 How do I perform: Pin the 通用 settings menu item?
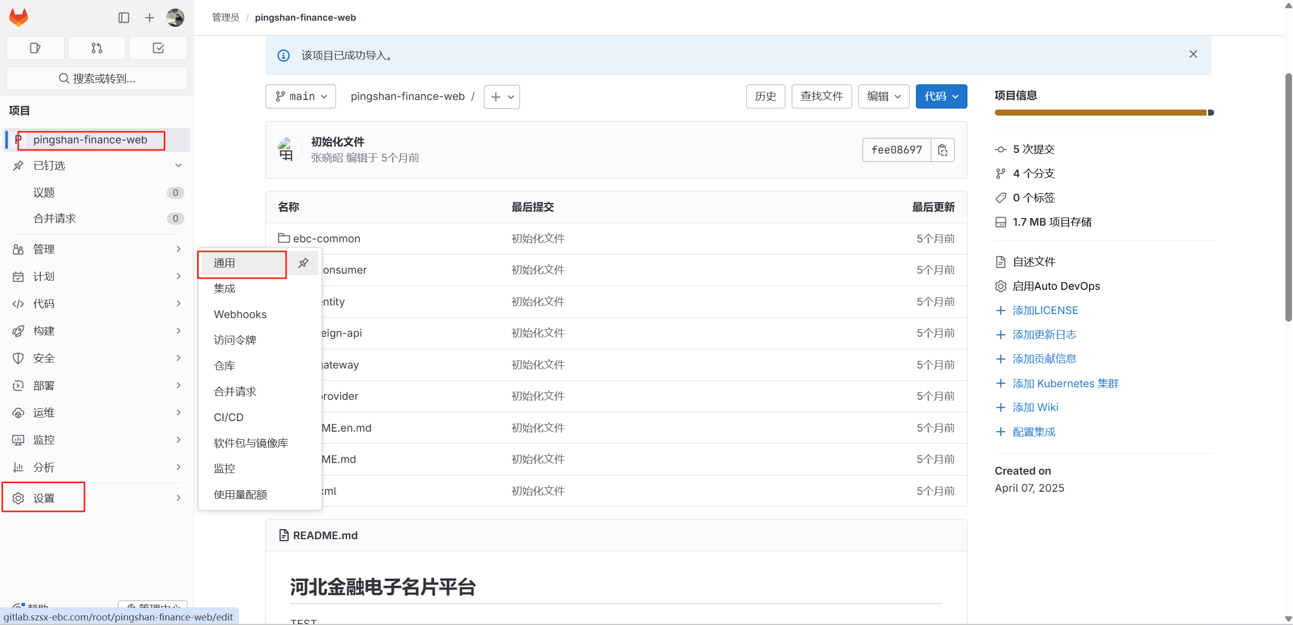[x=303, y=263]
